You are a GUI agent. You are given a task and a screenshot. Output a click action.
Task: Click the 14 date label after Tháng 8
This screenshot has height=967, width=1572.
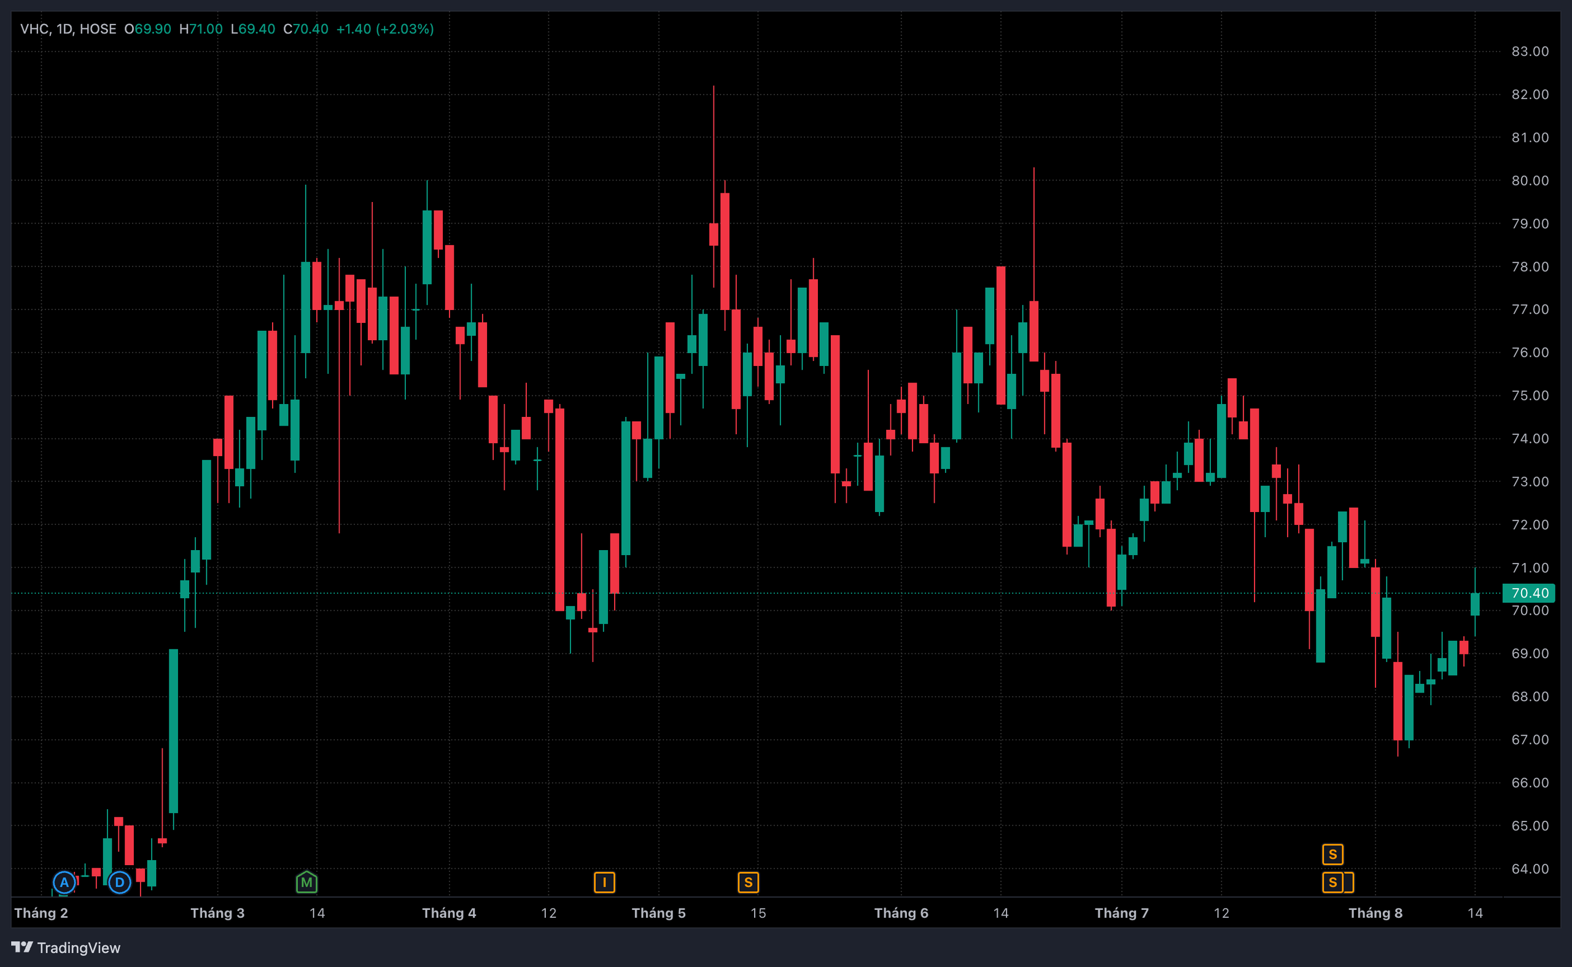(x=1475, y=912)
